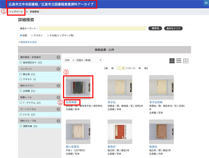Collapse the 階層レベル facet panel

(x=58, y=97)
